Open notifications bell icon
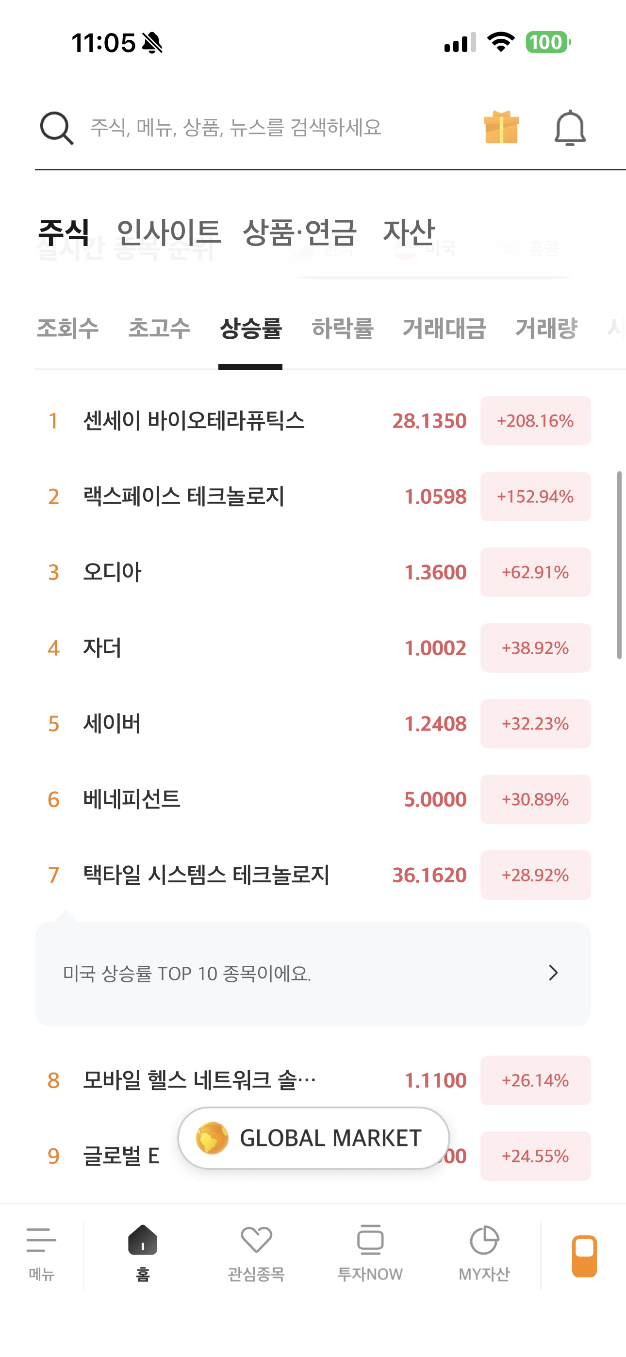Image resolution: width=626 pixels, height=1357 pixels. (570, 128)
